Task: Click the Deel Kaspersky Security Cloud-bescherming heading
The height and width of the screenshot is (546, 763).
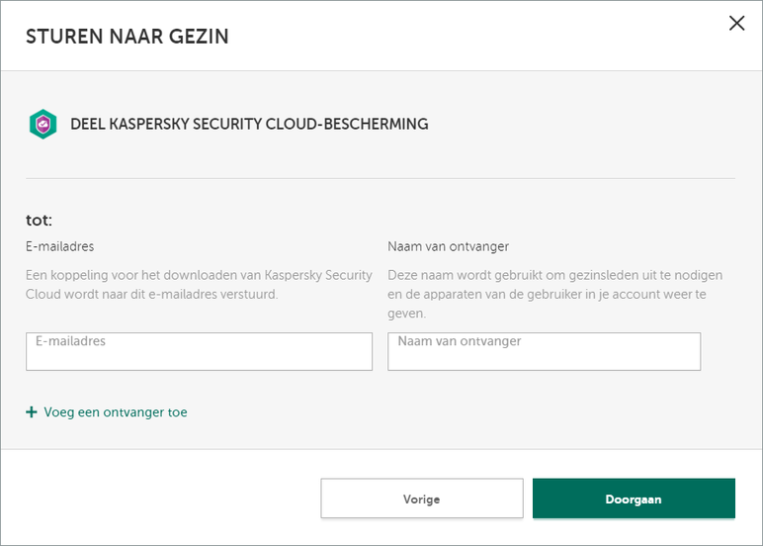Action: tap(249, 125)
